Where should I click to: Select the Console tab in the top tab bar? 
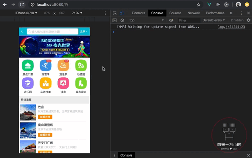click(x=157, y=13)
